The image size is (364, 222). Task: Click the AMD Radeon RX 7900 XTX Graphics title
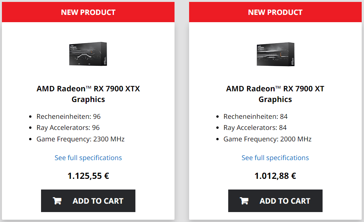(x=88, y=94)
